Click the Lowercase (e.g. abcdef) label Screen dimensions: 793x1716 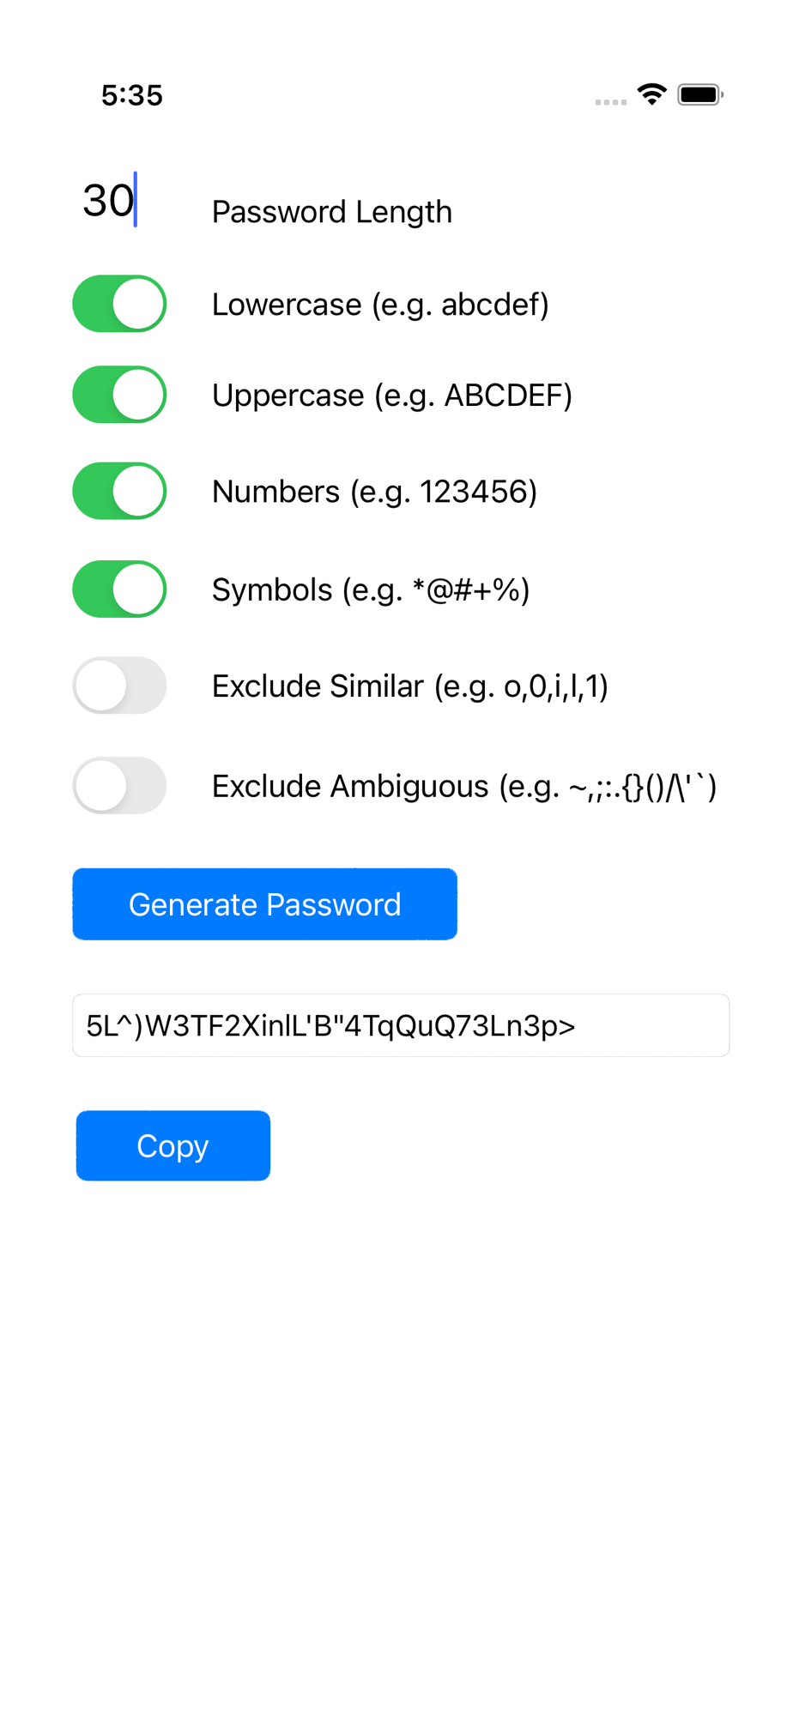click(x=380, y=305)
